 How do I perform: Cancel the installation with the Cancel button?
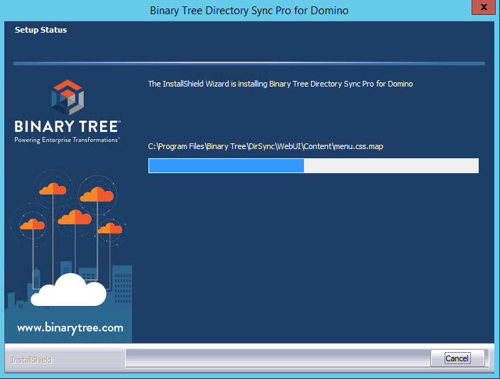457,358
